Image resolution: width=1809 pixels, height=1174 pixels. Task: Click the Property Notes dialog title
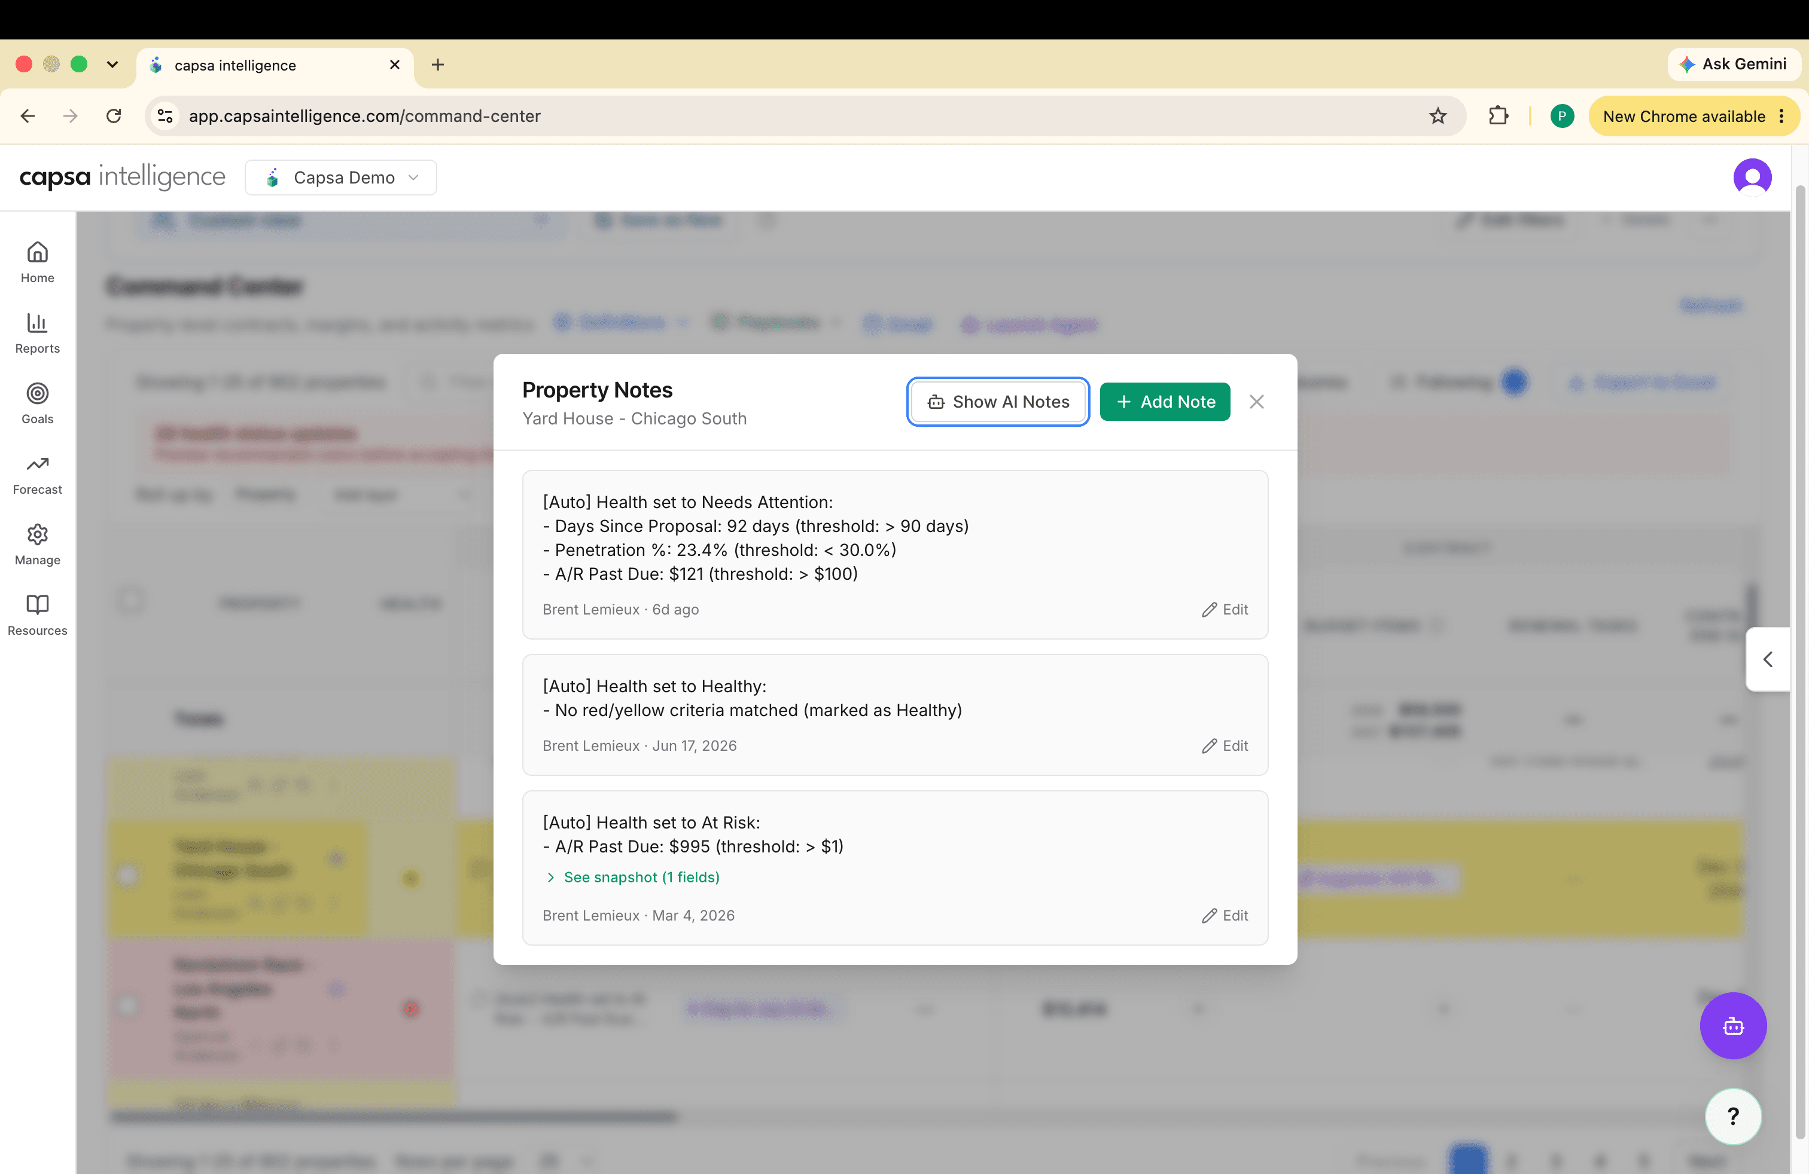596,390
